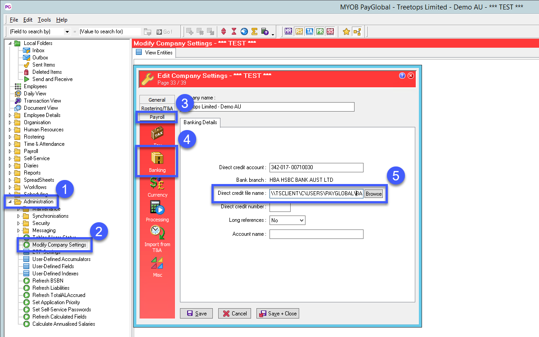Collapse the Administration folder
The height and width of the screenshot is (337, 539).
coord(10,202)
